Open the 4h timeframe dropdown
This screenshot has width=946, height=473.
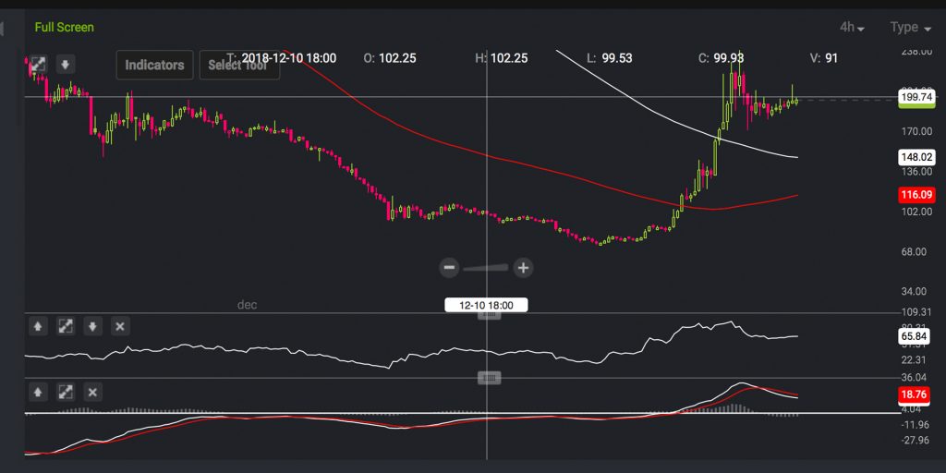pos(852,28)
